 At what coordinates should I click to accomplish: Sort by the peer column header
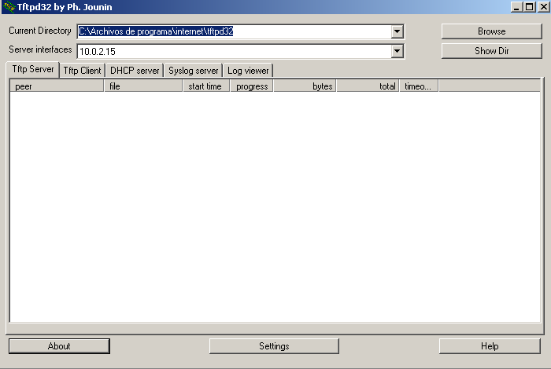57,86
